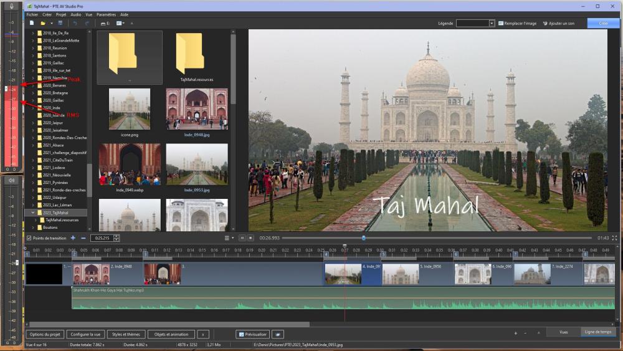Add a transition point with plus icon
Image resolution: width=623 pixels, height=351 pixels.
point(73,238)
